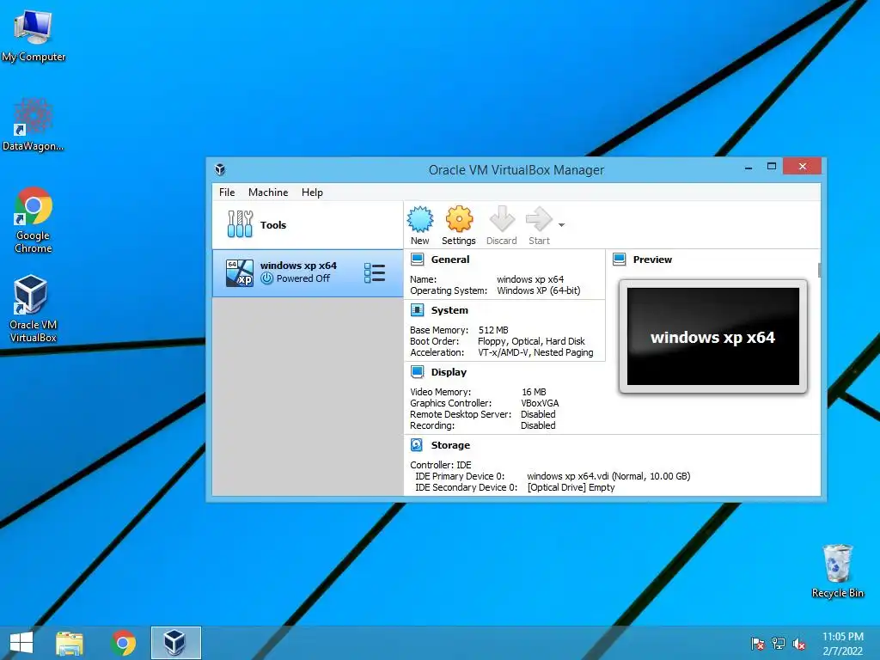Click the Base Memory value 512 MB
The width and height of the screenshot is (880, 660).
pyautogui.click(x=493, y=330)
